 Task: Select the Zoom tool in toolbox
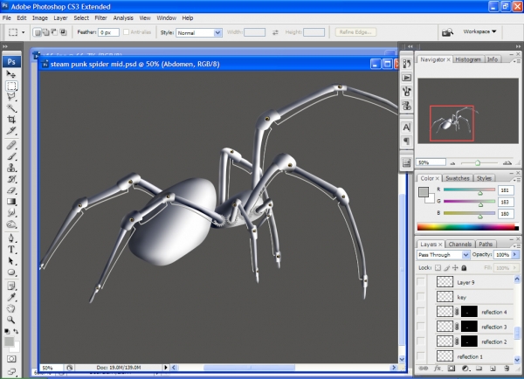tap(11, 320)
